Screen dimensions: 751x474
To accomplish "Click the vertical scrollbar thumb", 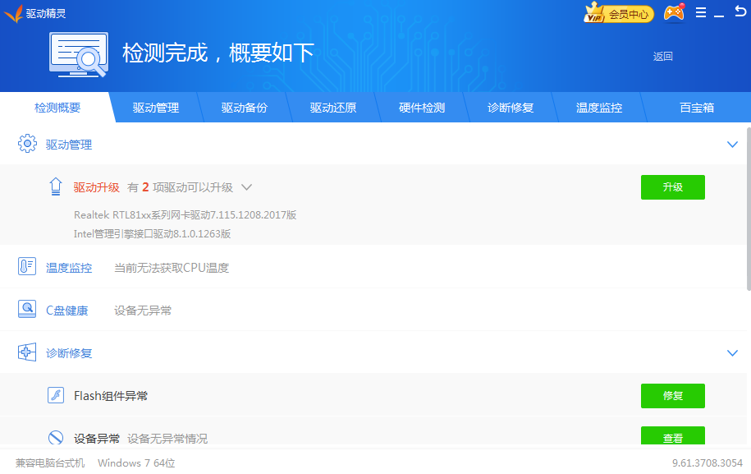I will click(x=749, y=209).
